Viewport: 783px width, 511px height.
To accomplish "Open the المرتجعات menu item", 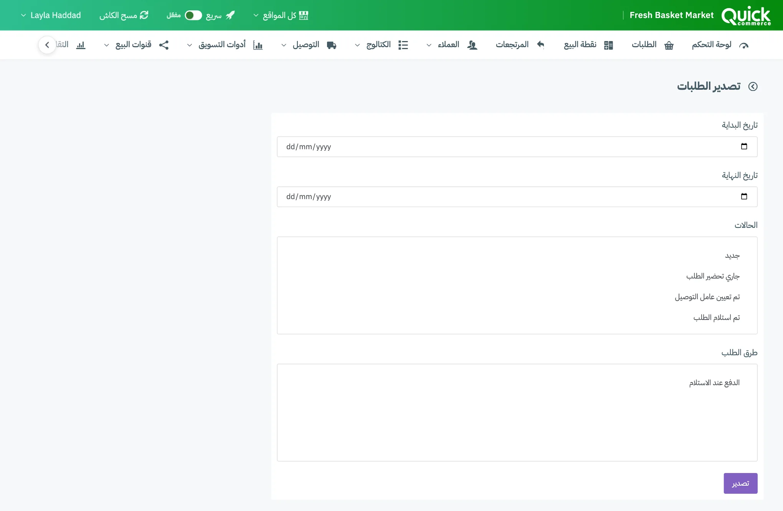I will click(520, 45).
